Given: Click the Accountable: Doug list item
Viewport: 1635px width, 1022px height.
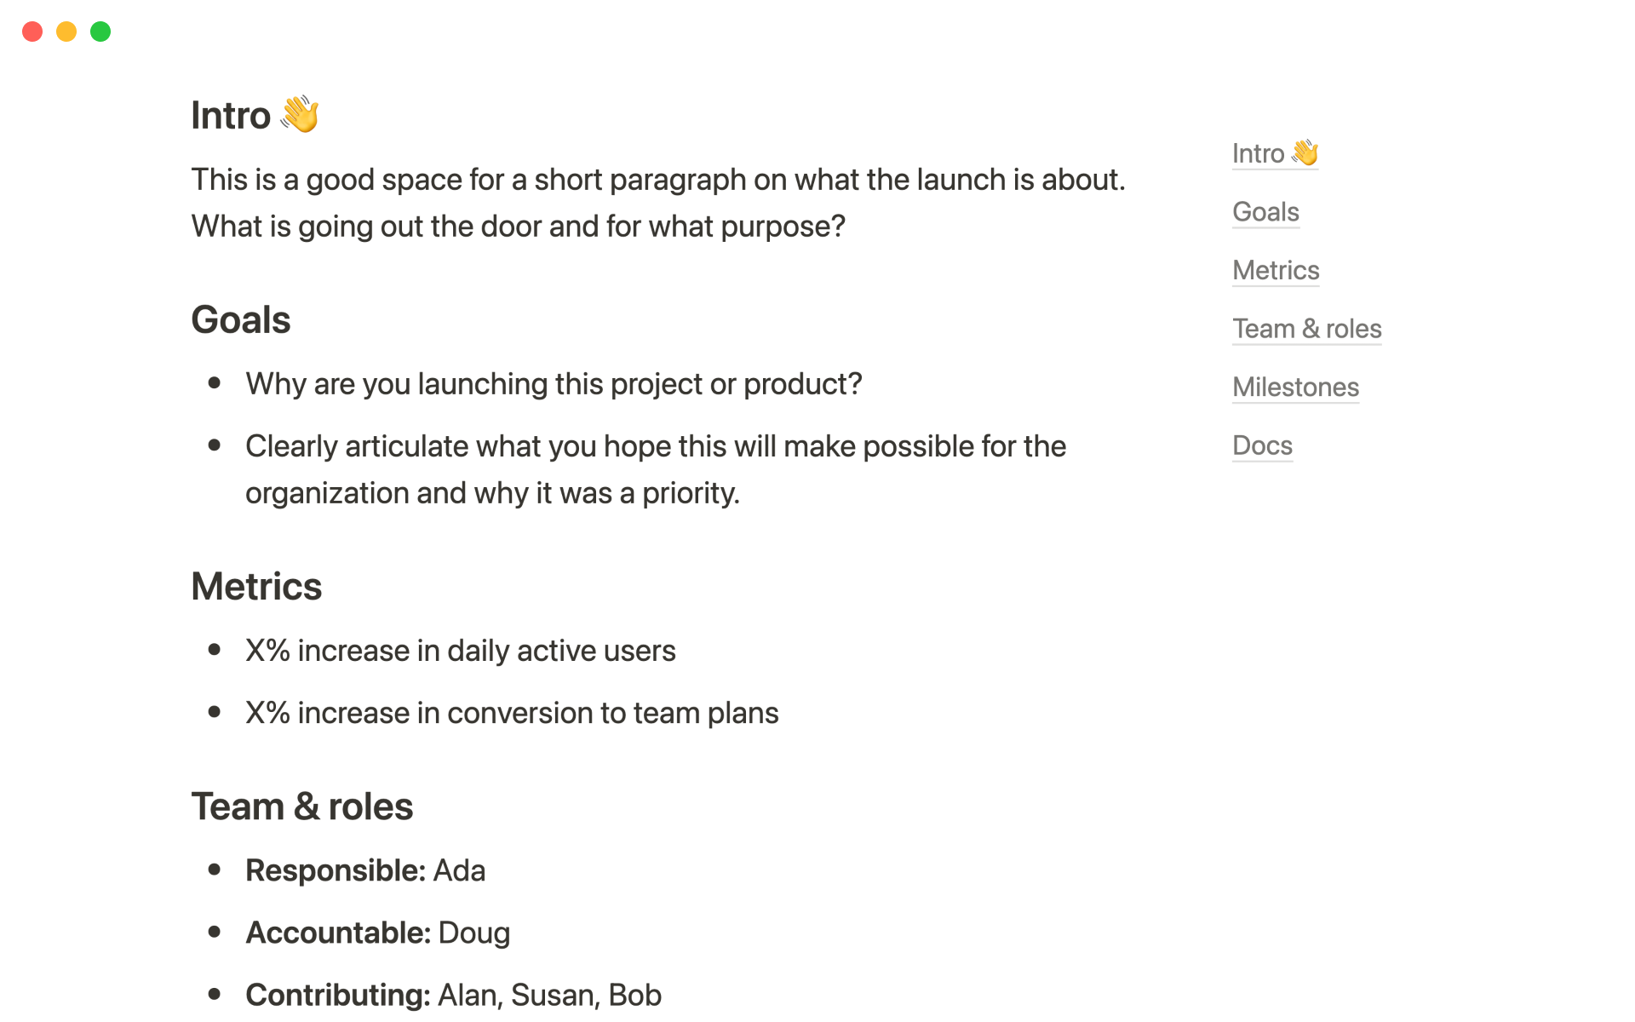Looking at the screenshot, I should tap(378, 933).
